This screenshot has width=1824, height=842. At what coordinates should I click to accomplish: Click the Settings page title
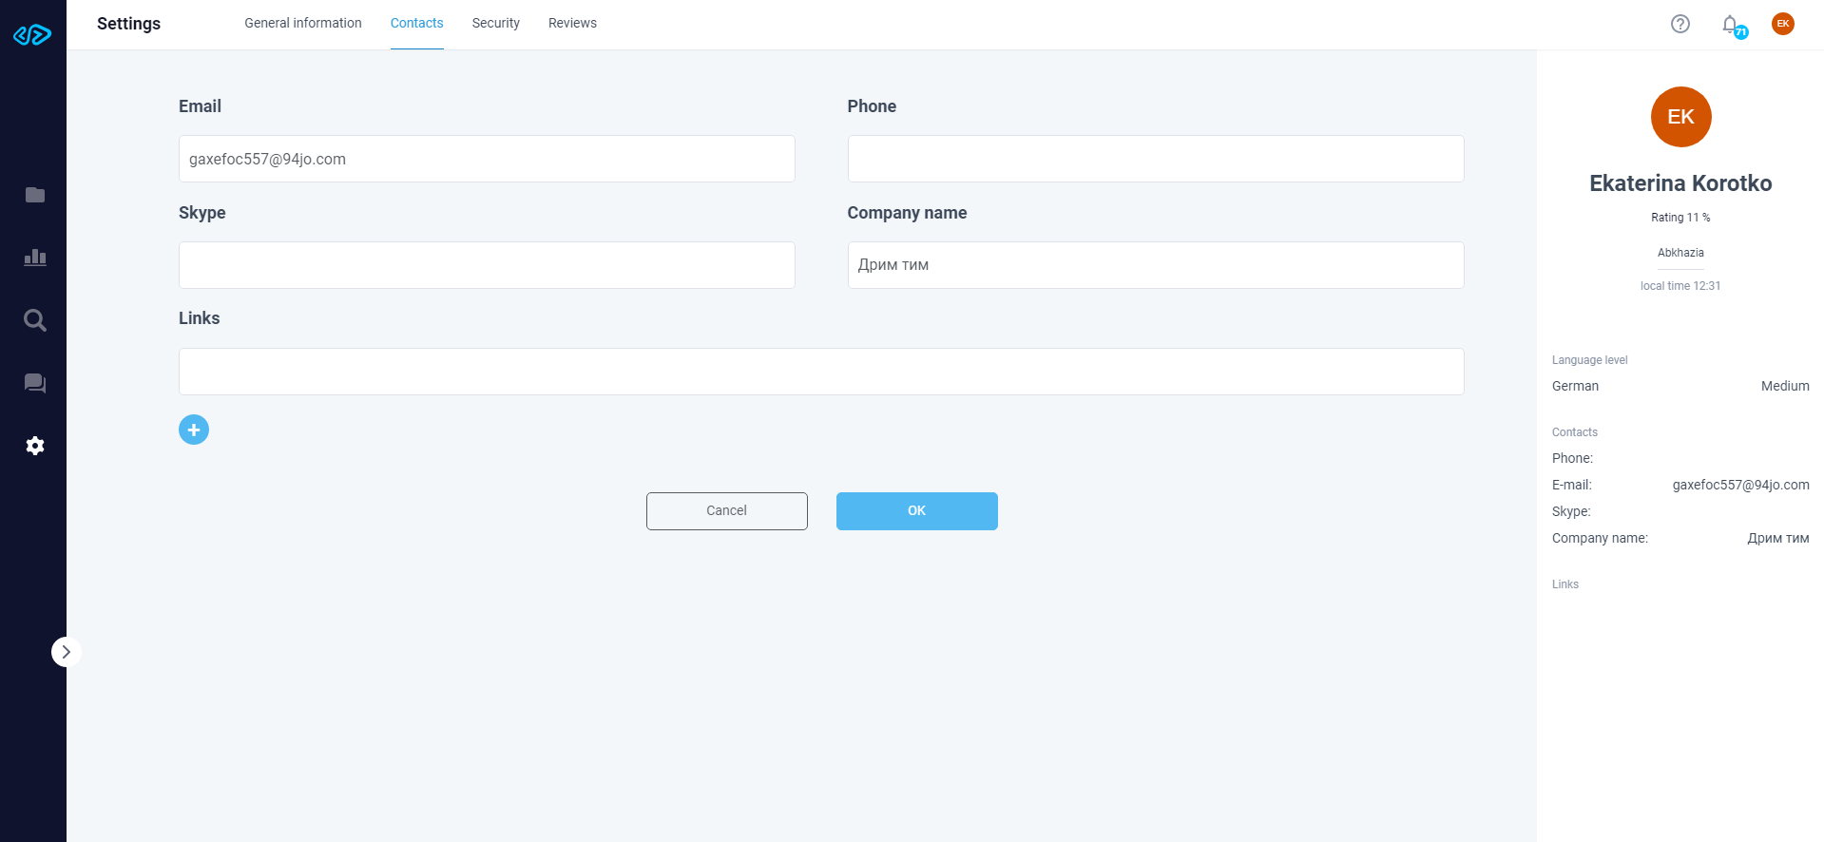point(128,24)
